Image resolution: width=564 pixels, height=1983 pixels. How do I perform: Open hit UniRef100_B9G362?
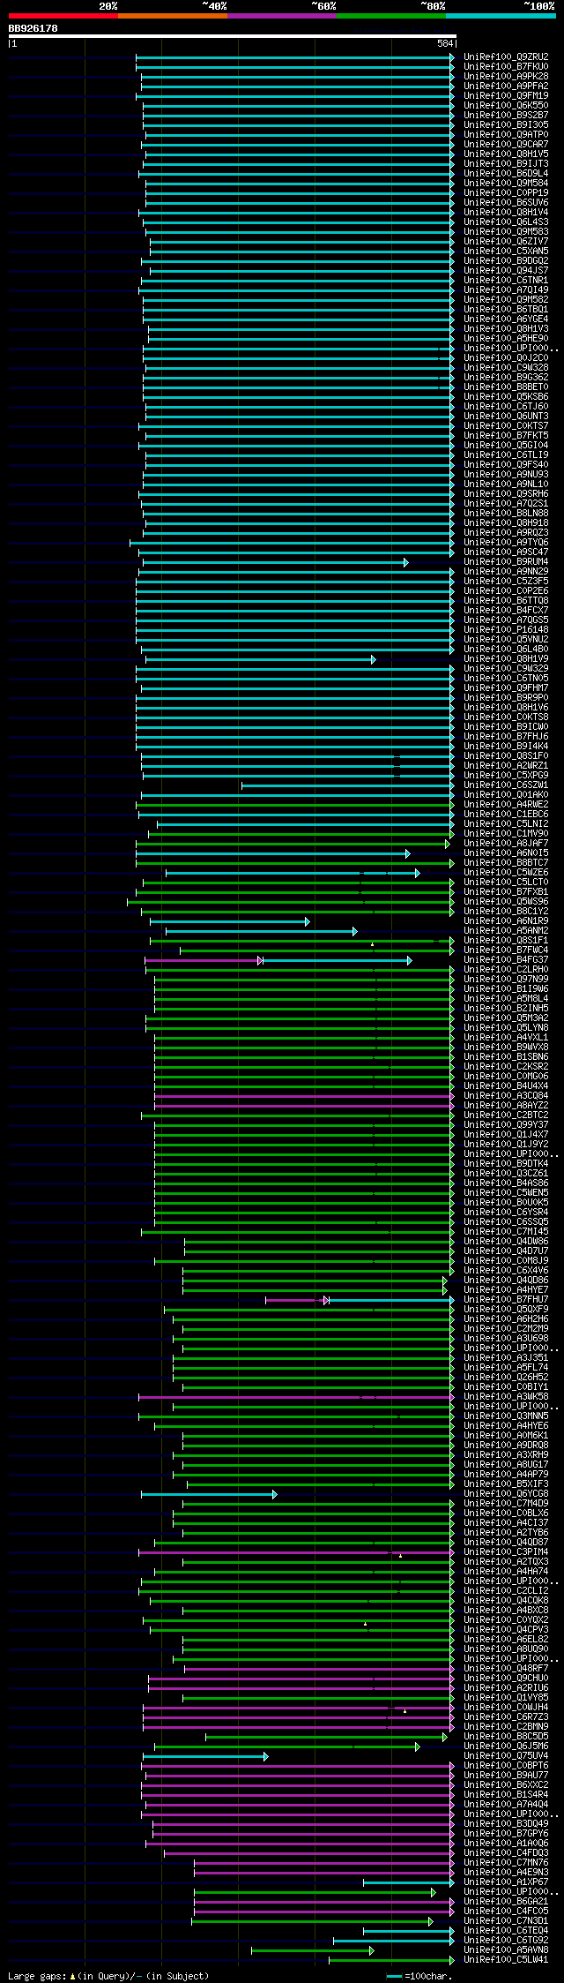(506, 377)
